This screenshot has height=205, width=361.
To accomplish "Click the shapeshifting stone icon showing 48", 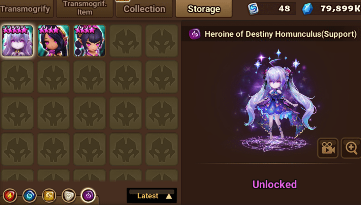I will [253, 9].
